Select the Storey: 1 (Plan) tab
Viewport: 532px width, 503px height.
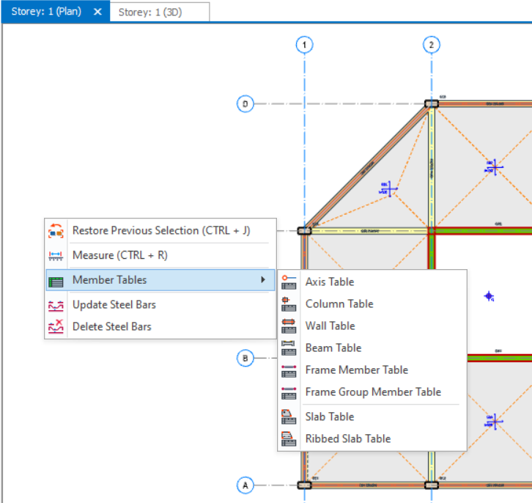coord(45,12)
